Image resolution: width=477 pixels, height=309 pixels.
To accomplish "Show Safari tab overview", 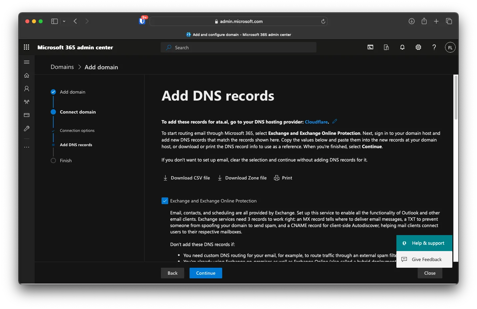I will [x=449, y=21].
